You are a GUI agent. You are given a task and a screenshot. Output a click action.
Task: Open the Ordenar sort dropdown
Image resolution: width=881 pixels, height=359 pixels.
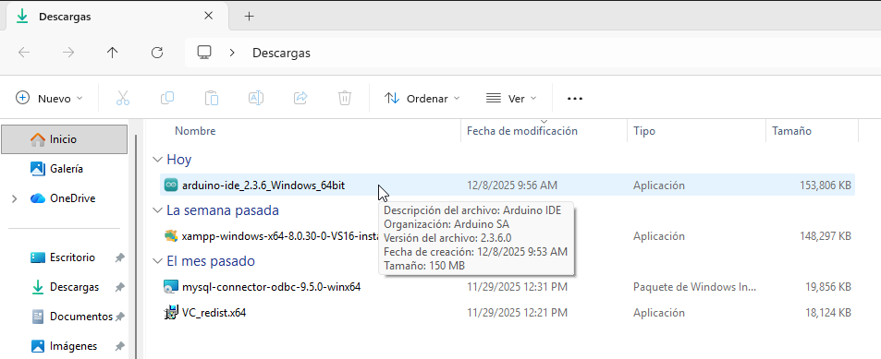pyautogui.click(x=422, y=98)
